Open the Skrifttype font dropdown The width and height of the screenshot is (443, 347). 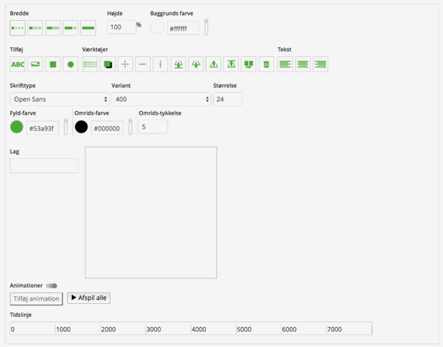(x=60, y=99)
